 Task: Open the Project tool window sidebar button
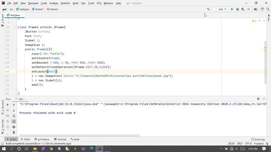[x=3, y=20]
